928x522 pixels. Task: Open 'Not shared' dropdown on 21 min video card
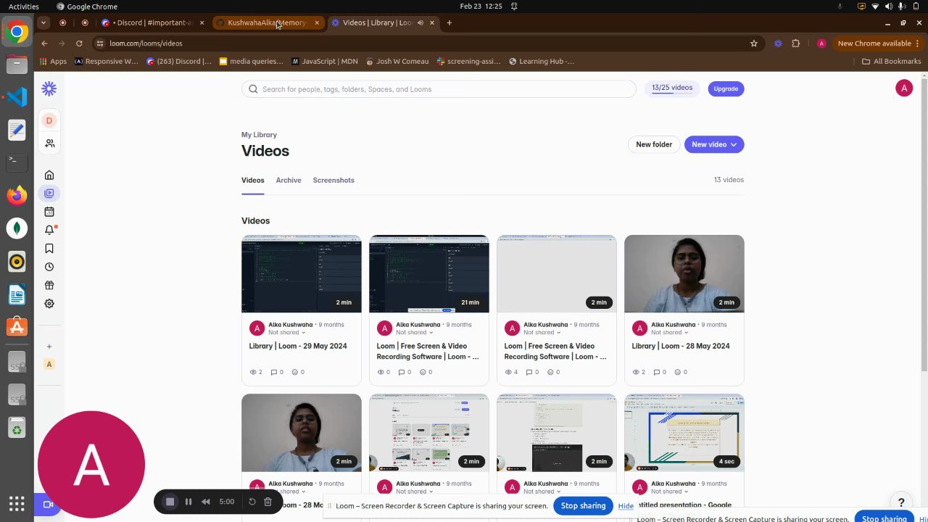pos(414,333)
